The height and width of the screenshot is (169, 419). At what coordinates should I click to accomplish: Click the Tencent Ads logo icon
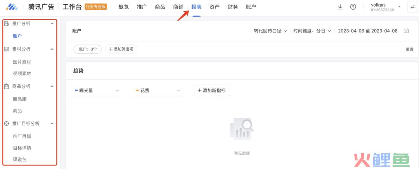tap(12, 7)
